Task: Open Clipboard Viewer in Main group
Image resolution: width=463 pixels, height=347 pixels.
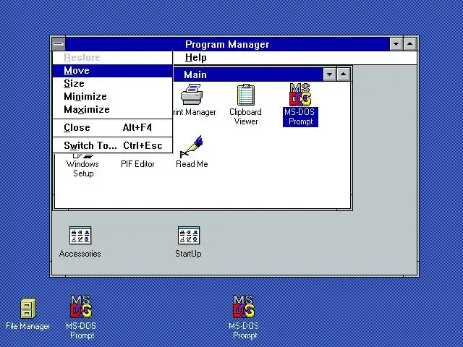Action: click(246, 95)
